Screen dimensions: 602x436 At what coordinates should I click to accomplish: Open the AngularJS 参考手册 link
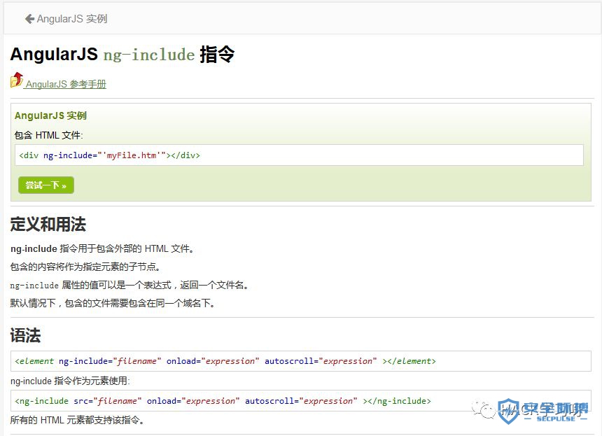point(66,84)
